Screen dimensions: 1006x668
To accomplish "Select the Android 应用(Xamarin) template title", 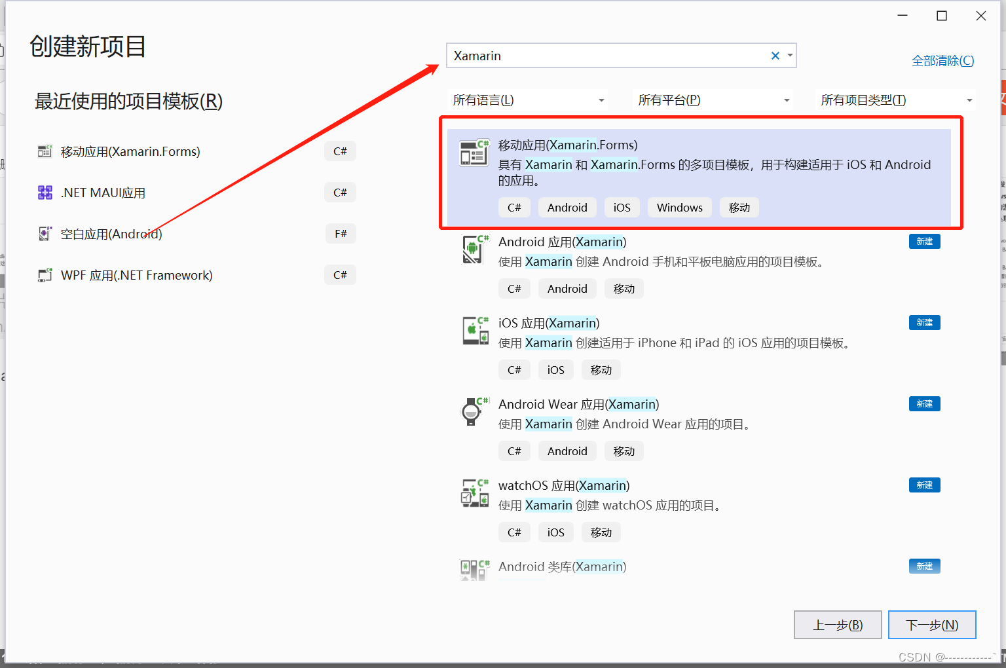I will click(x=563, y=242).
